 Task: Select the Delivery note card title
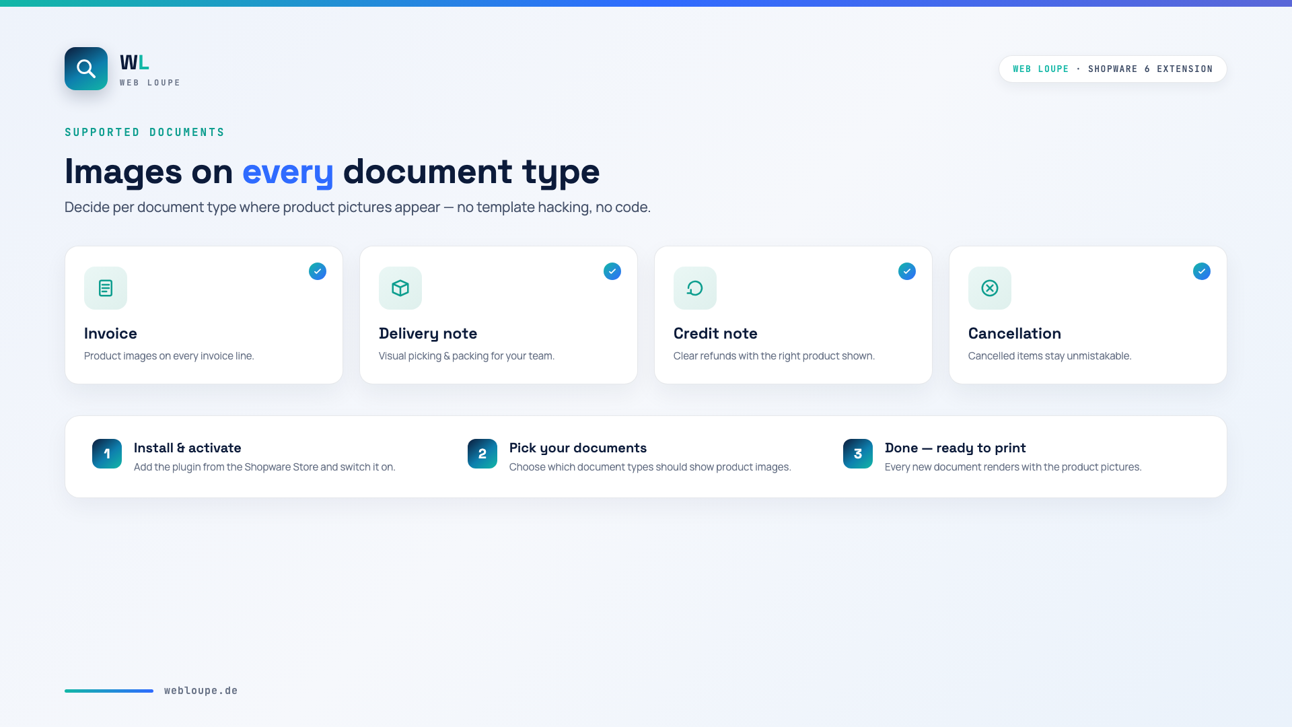click(x=428, y=333)
